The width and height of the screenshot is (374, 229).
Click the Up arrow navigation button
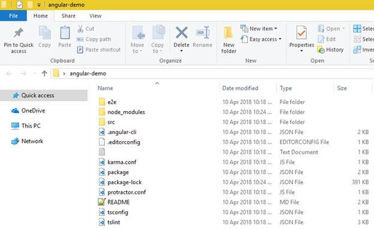44,74
